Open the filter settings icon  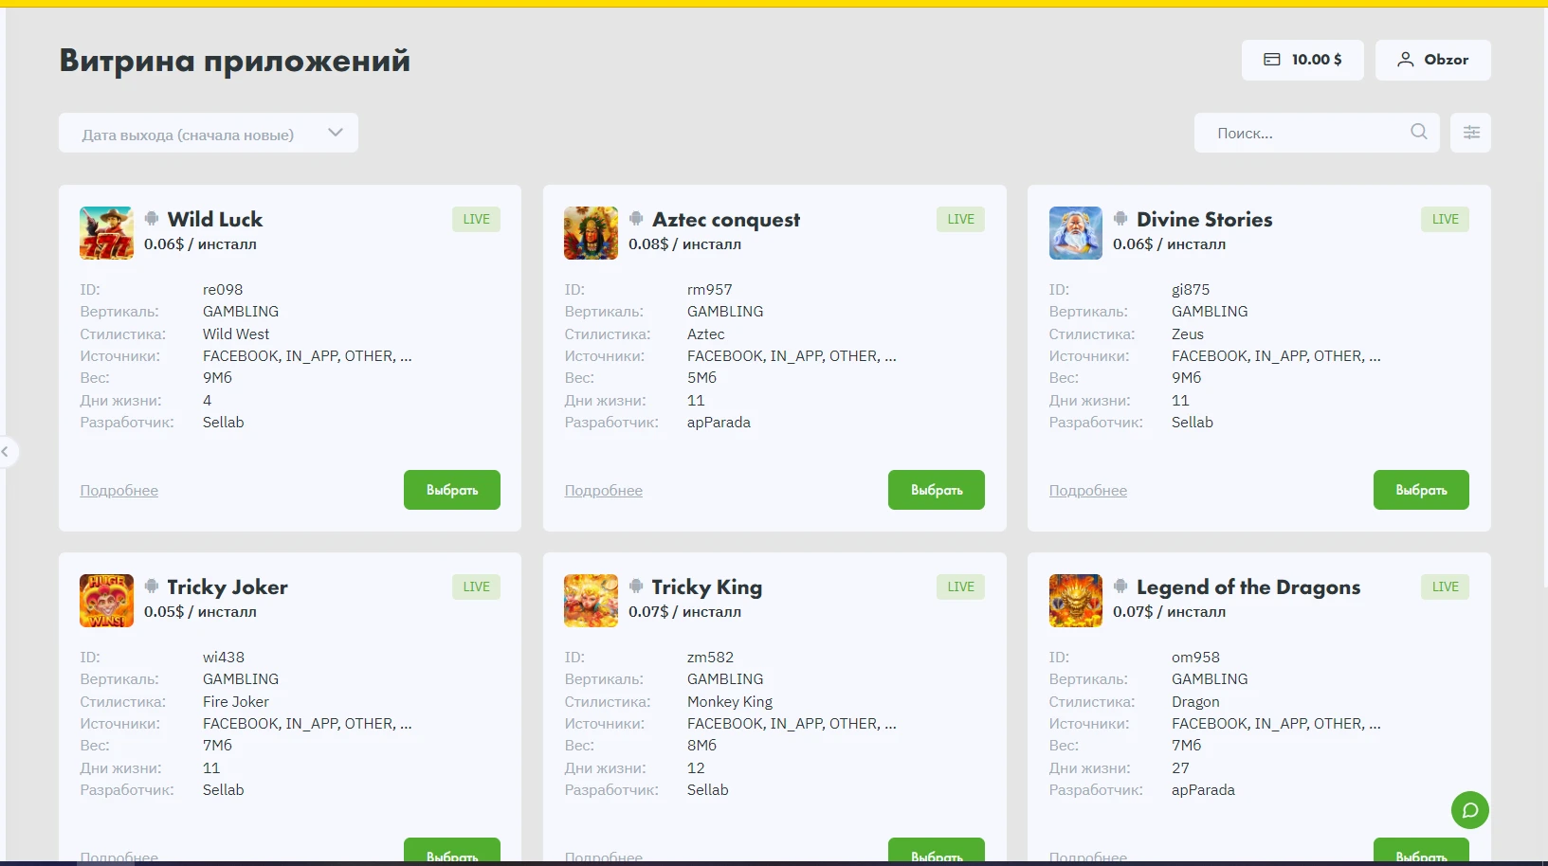click(1470, 133)
